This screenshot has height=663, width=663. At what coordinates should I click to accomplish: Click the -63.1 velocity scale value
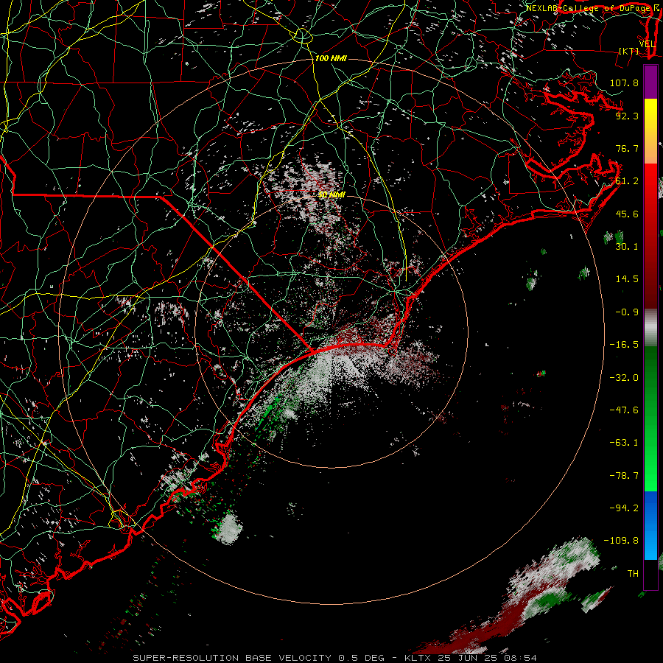click(624, 443)
